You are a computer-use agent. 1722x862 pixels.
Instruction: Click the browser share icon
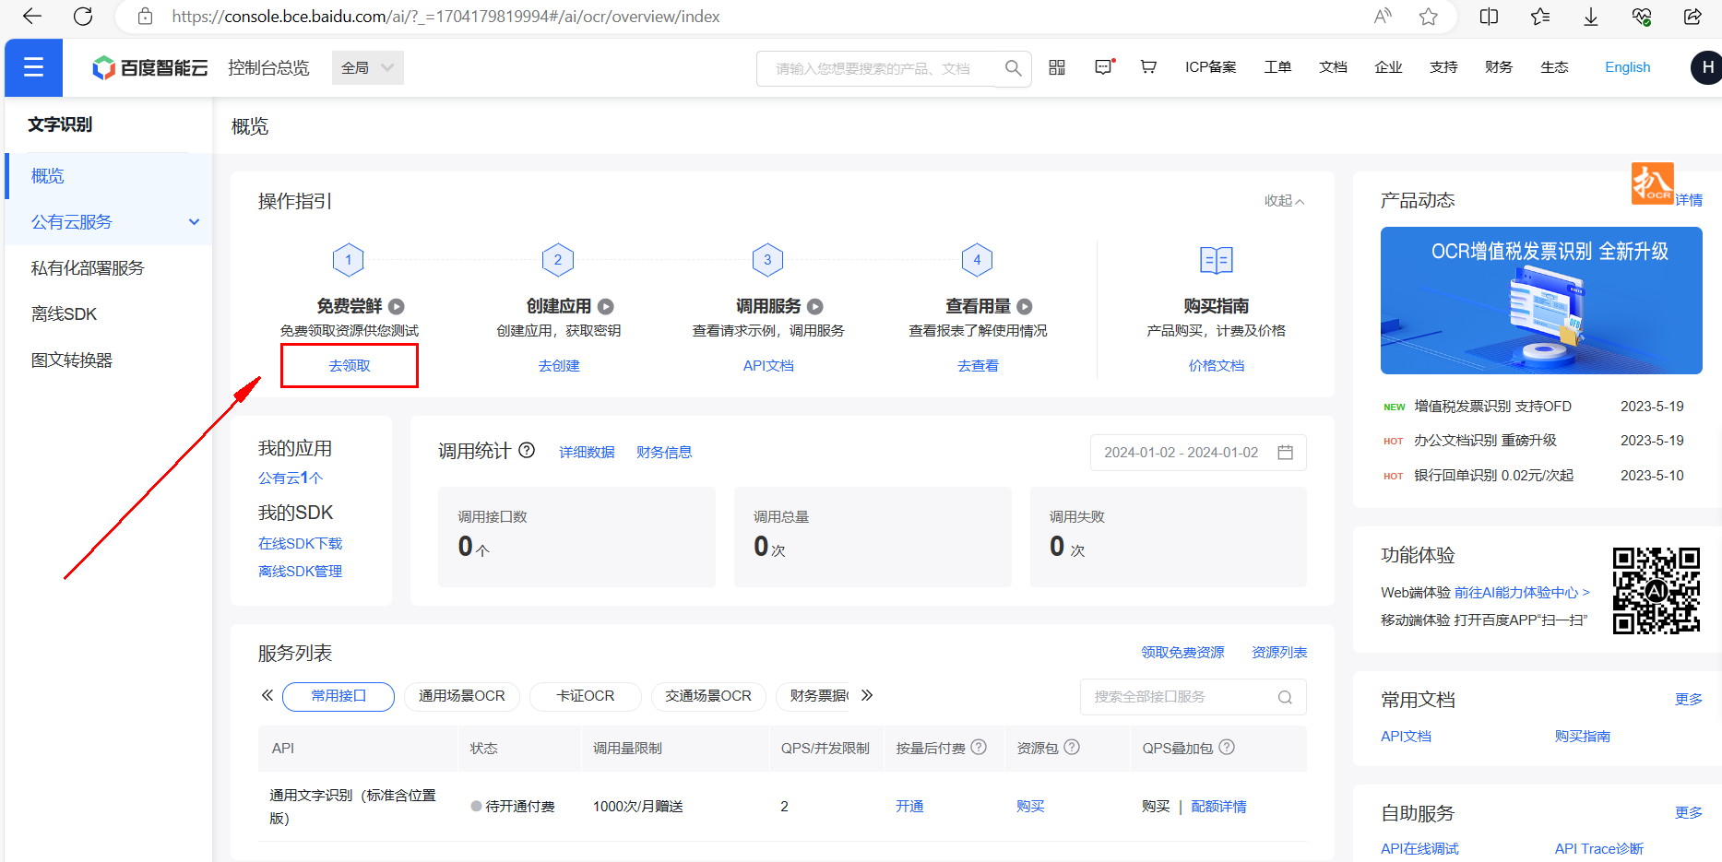[x=1692, y=17]
